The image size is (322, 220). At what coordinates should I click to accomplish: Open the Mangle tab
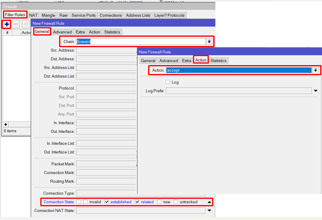48,15
